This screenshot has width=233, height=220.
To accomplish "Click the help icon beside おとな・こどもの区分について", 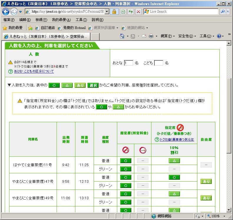I will coord(11,72).
